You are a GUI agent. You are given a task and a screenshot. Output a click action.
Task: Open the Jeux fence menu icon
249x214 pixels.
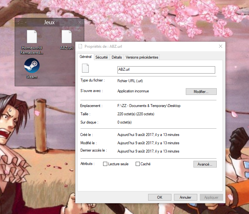click(22, 23)
